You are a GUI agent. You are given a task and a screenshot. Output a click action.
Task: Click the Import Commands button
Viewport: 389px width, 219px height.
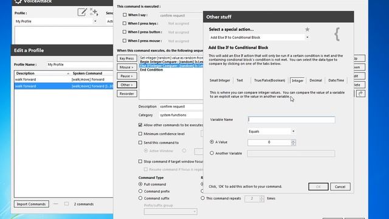pos(31,204)
